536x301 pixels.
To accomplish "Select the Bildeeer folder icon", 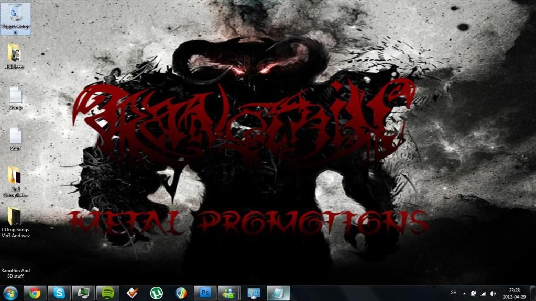I will [x=15, y=57].
